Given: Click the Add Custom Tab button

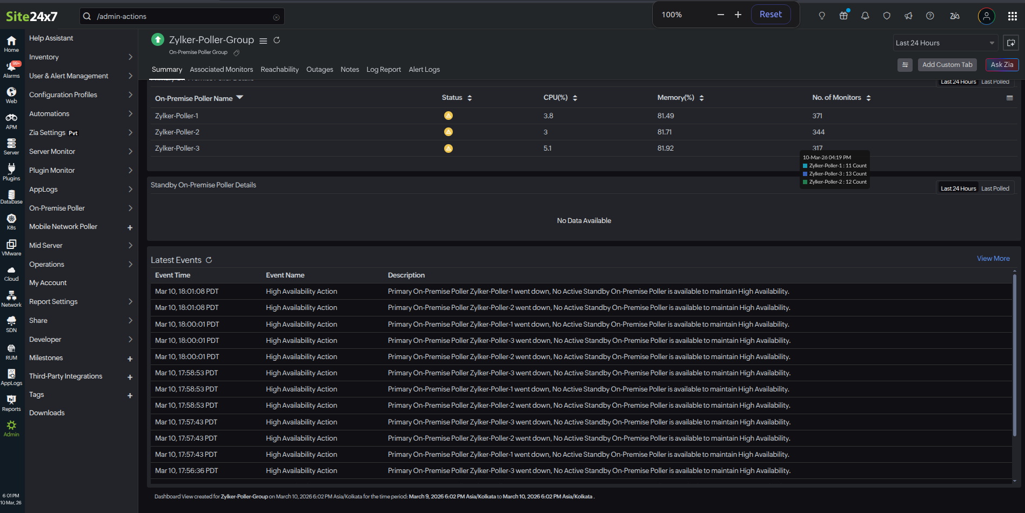Looking at the screenshot, I should point(947,65).
